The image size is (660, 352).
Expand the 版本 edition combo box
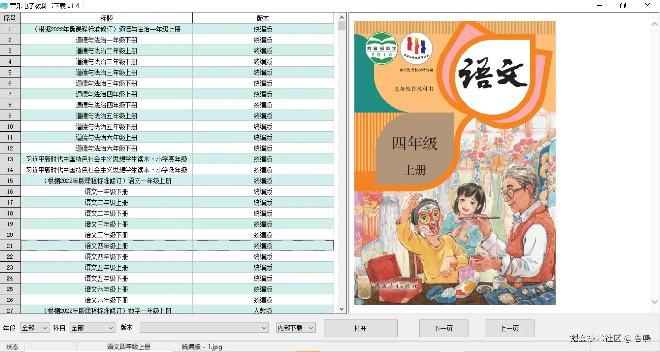click(204, 328)
